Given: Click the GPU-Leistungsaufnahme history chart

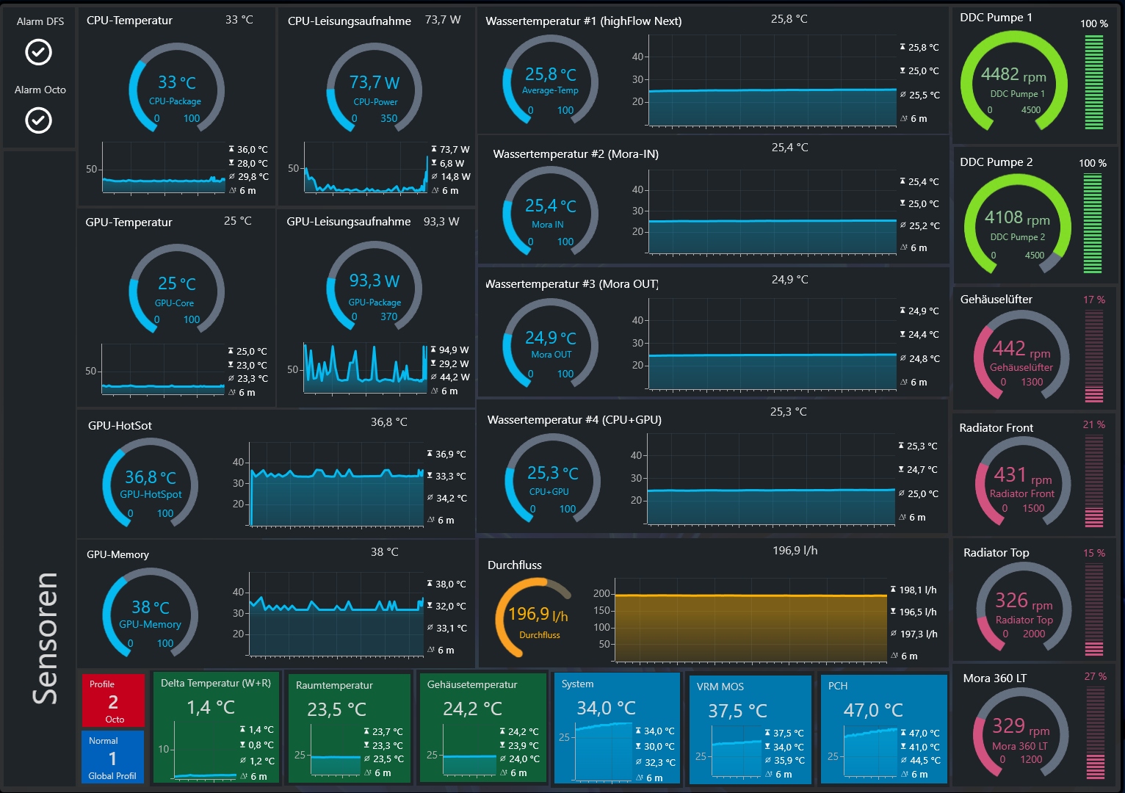Looking at the screenshot, I should click(365, 367).
